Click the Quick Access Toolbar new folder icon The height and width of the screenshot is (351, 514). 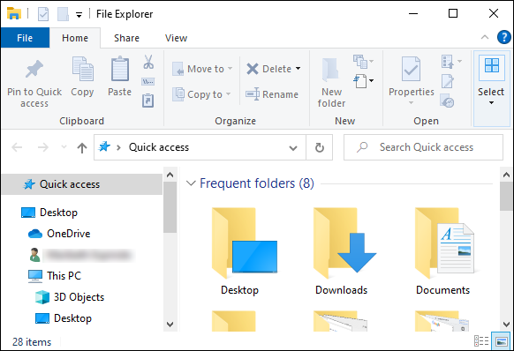(63, 14)
